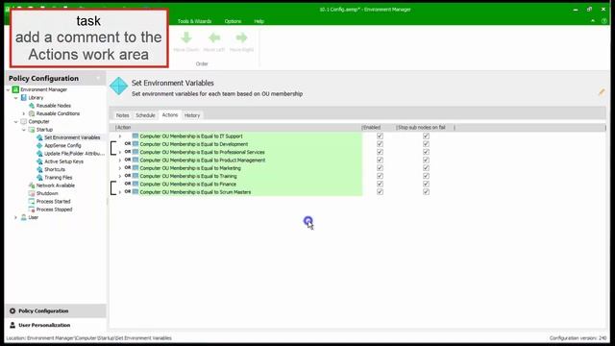This screenshot has height=346, width=615.
Task: Click the Move Right arrow icon
Action: (241, 37)
